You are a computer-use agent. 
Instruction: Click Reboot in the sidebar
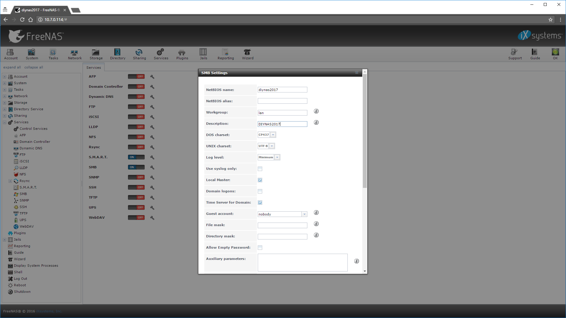[x=20, y=285]
